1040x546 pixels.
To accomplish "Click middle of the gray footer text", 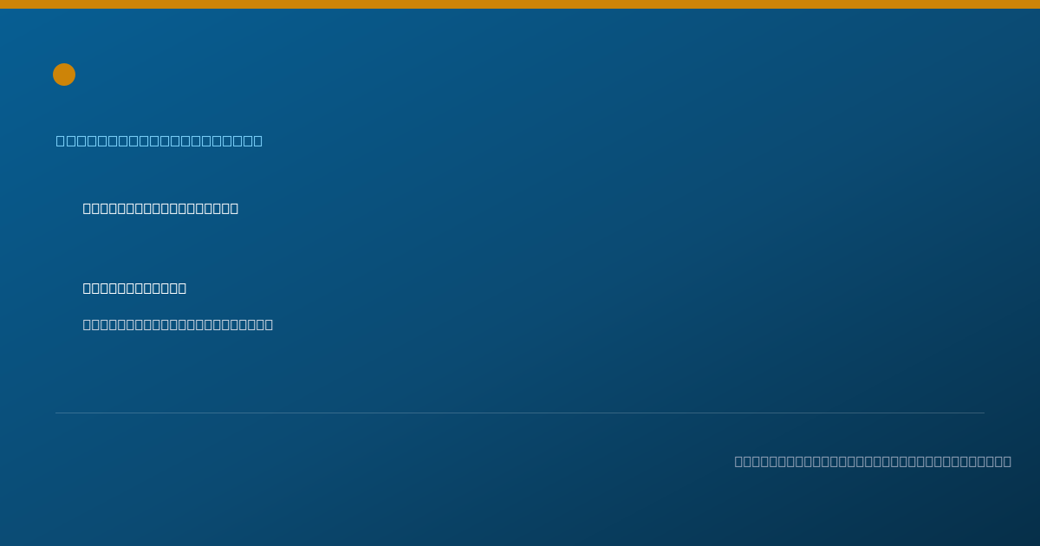I will click(873, 461).
